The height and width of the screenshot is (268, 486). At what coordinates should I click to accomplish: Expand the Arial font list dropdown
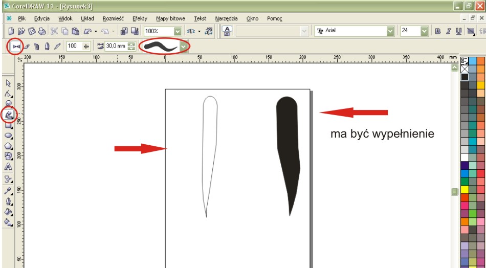[x=391, y=31]
